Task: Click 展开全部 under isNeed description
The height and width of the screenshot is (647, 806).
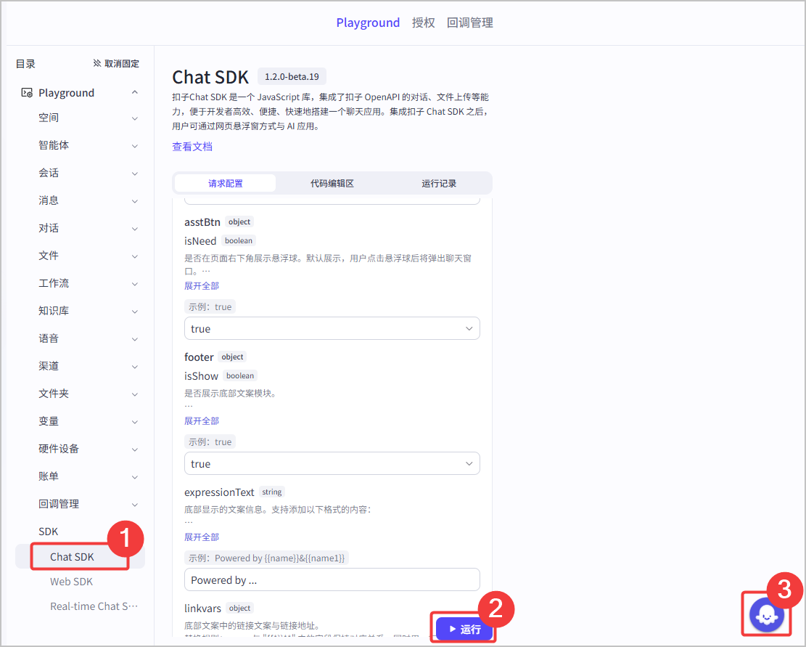Action: [202, 285]
